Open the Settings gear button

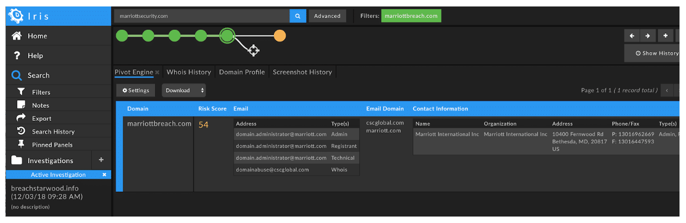coord(136,90)
